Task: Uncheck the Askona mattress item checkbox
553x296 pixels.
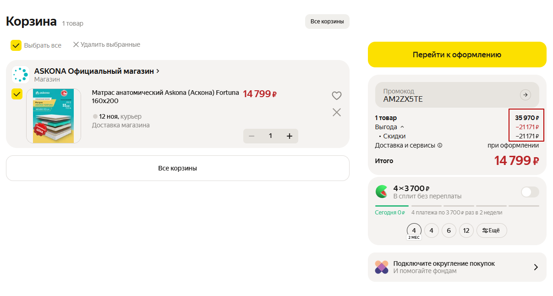Action: (17, 94)
